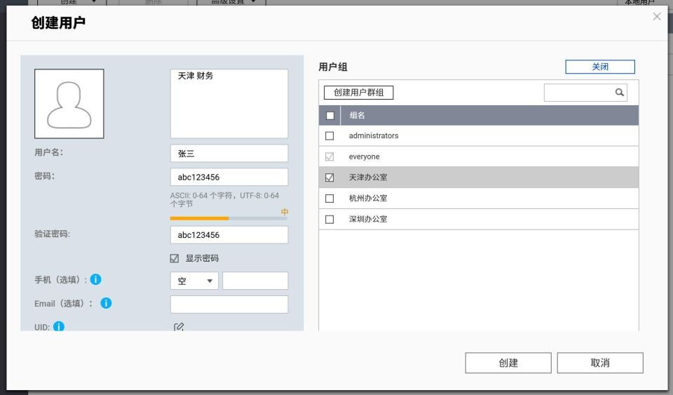
Task: Focus the Email input field
Action: tap(229, 304)
